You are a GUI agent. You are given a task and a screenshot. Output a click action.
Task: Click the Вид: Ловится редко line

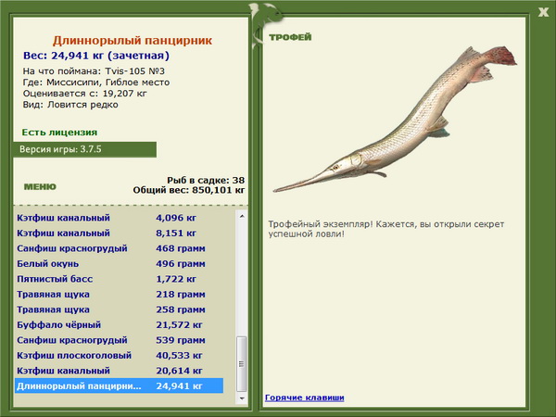[x=70, y=105]
